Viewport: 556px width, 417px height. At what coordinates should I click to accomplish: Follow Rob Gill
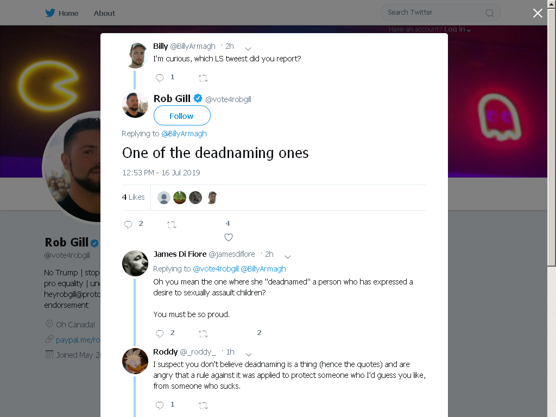coord(182,116)
